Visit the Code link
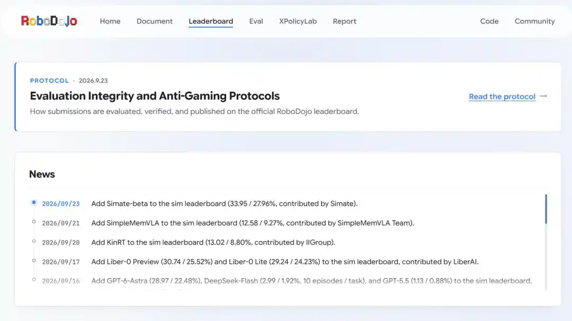 click(489, 21)
